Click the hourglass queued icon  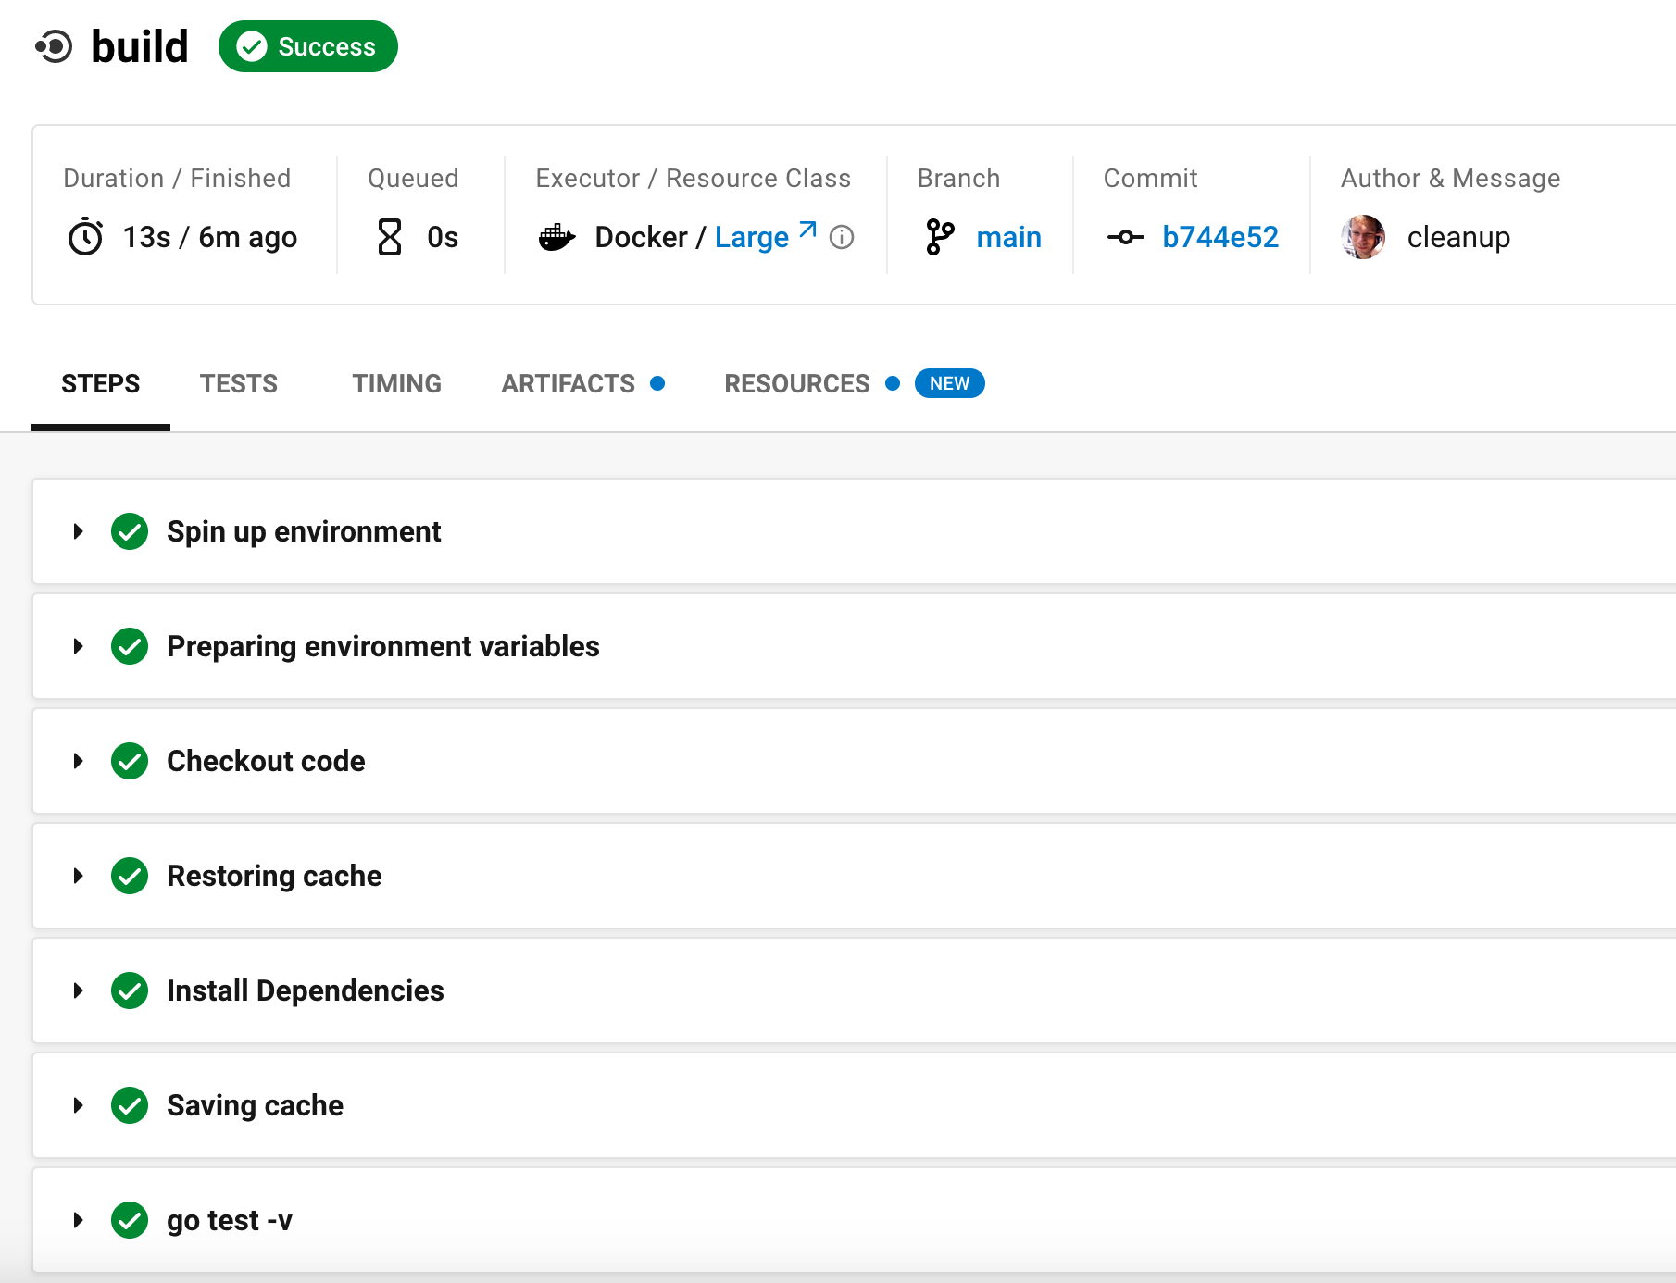[390, 238]
